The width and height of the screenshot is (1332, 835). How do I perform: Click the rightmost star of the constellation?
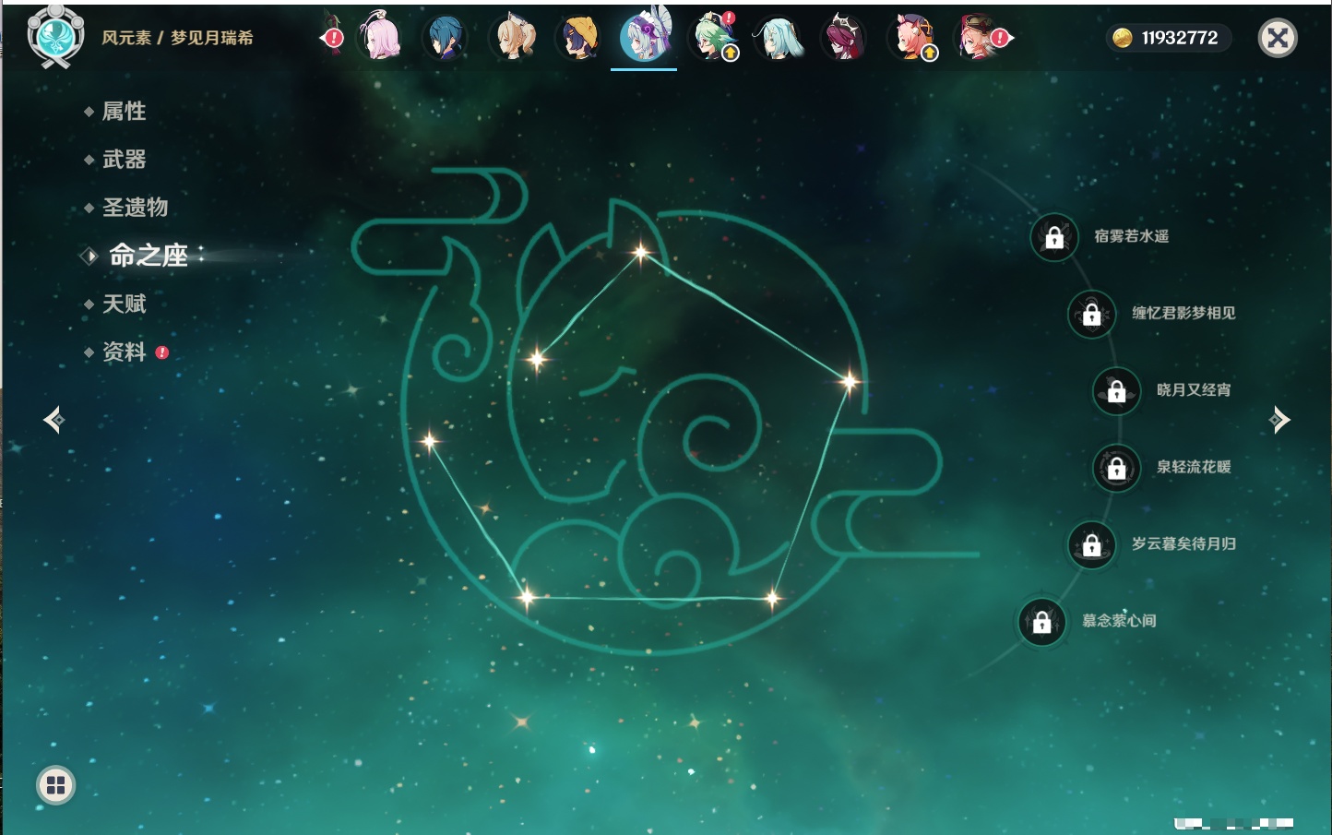pyautogui.click(x=849, y=380)
